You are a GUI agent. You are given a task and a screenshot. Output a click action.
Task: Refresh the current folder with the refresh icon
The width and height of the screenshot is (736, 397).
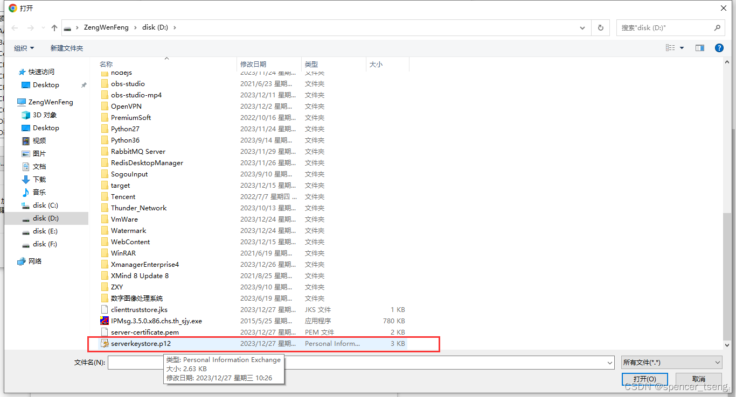[600, 27]
